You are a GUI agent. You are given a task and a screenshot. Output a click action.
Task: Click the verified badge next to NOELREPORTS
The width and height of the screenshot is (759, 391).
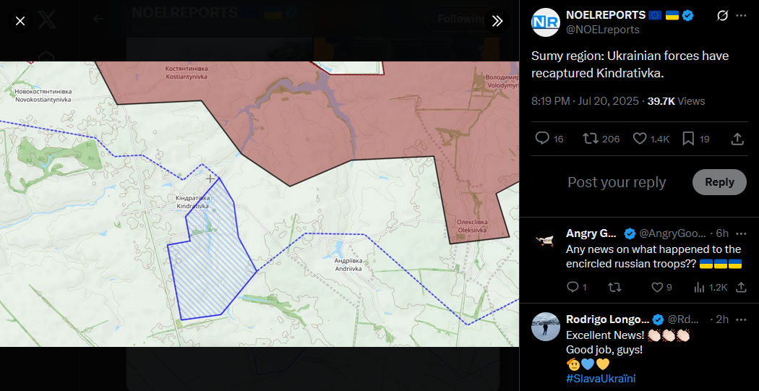point(687,15)
